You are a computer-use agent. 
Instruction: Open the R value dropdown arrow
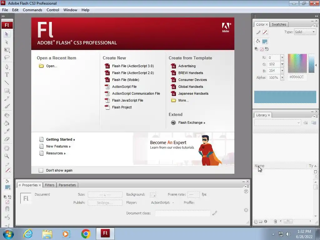click(282, 57)
